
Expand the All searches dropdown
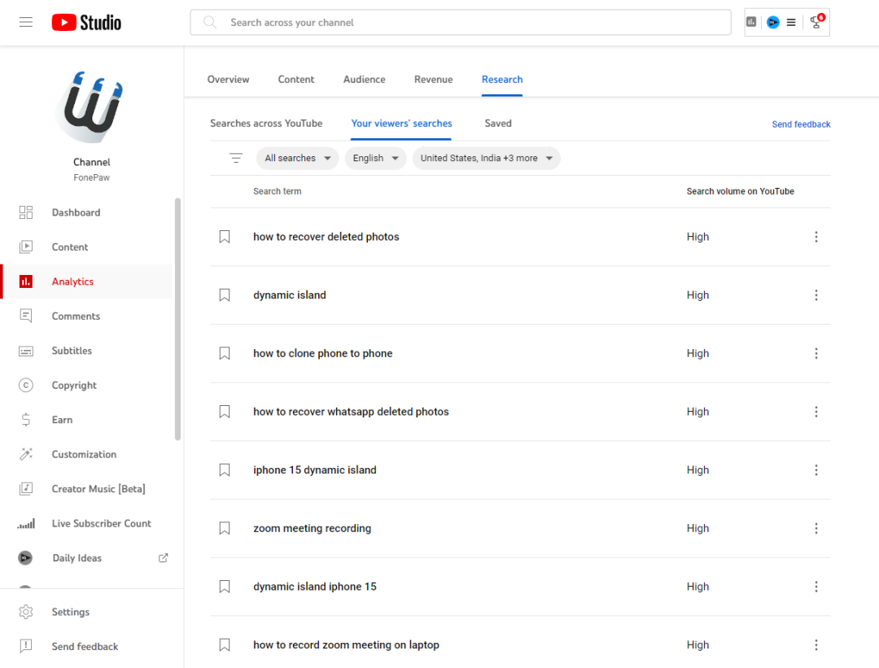298,158
